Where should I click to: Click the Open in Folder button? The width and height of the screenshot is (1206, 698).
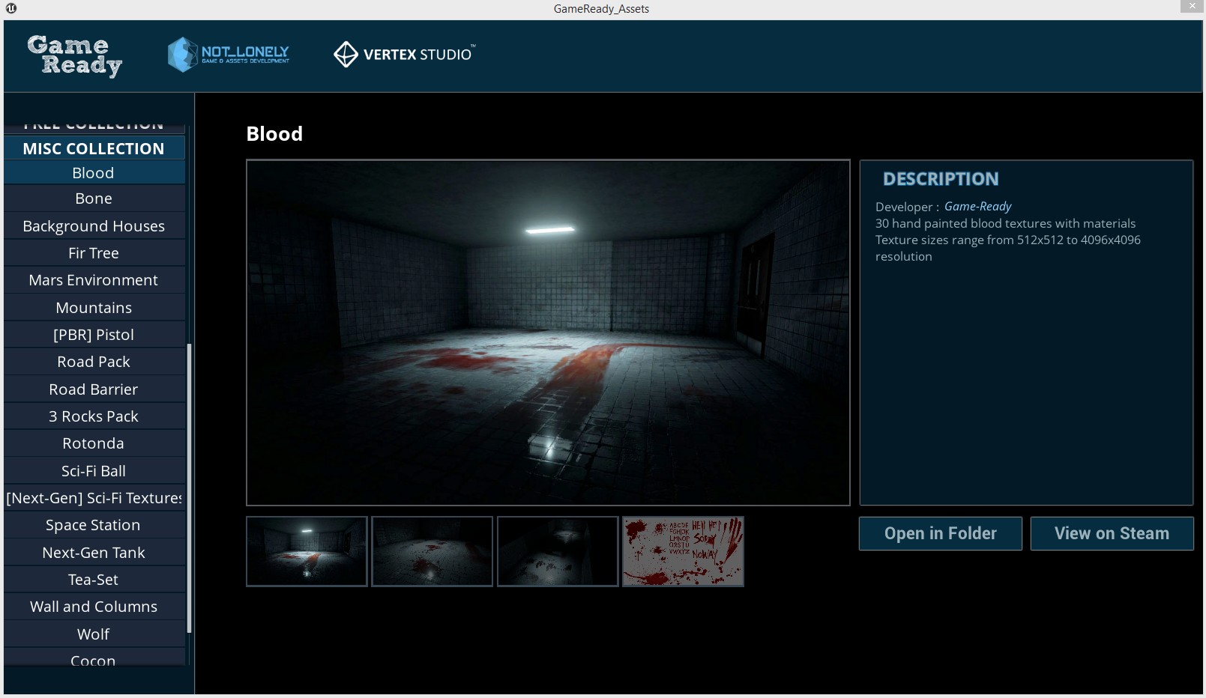940,533
